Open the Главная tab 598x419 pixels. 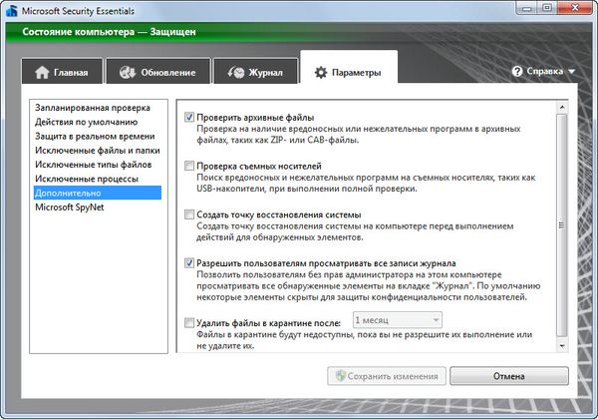click(62, 71)
